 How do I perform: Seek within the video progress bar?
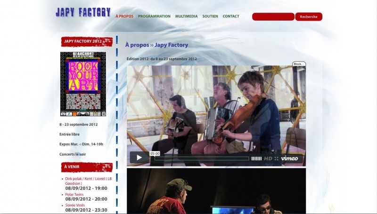[x=201, y=159]
